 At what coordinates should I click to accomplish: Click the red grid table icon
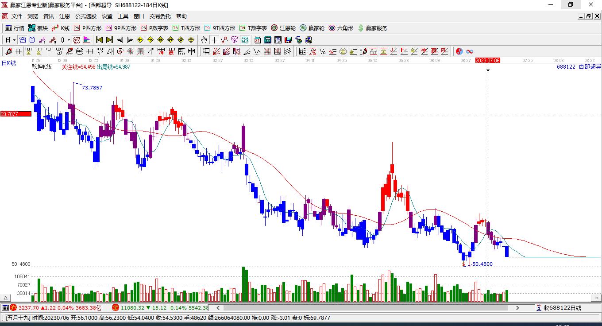[x=267, y=51]
